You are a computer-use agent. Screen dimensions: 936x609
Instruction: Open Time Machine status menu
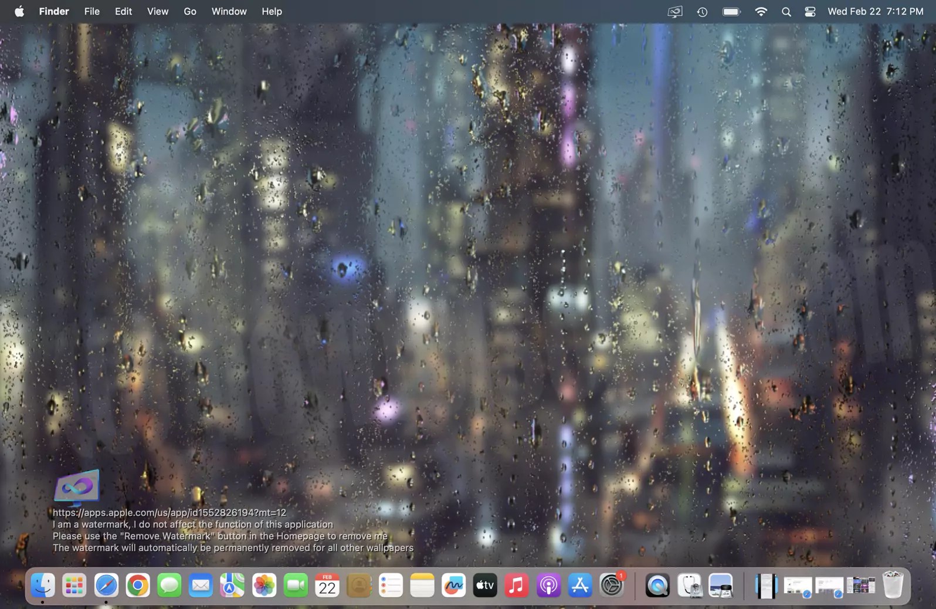pos(702,12)
